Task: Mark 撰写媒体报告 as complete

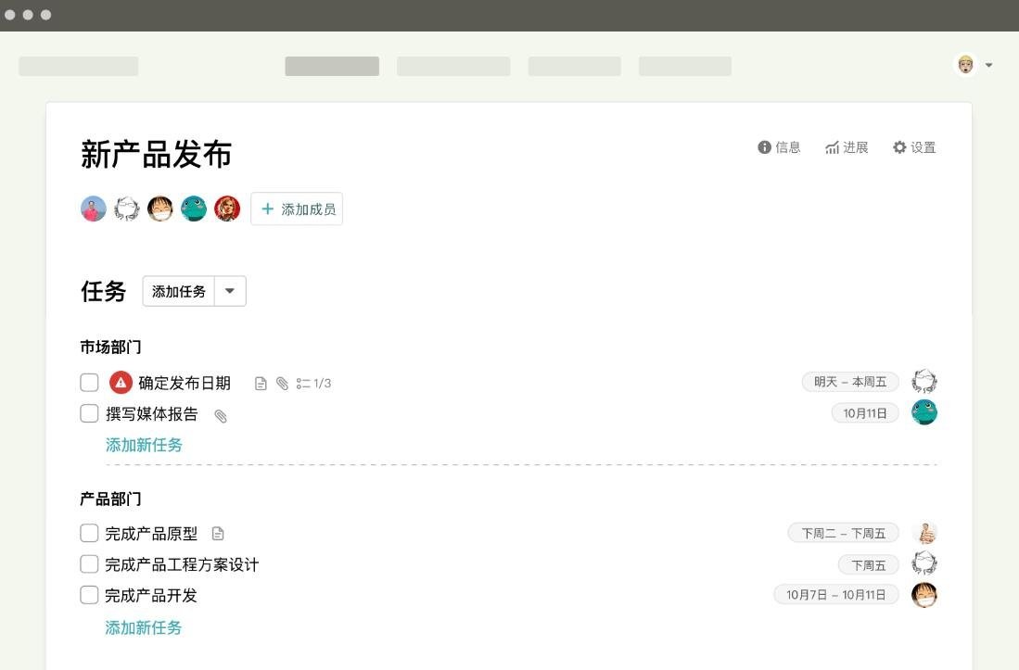Action: 89,413
